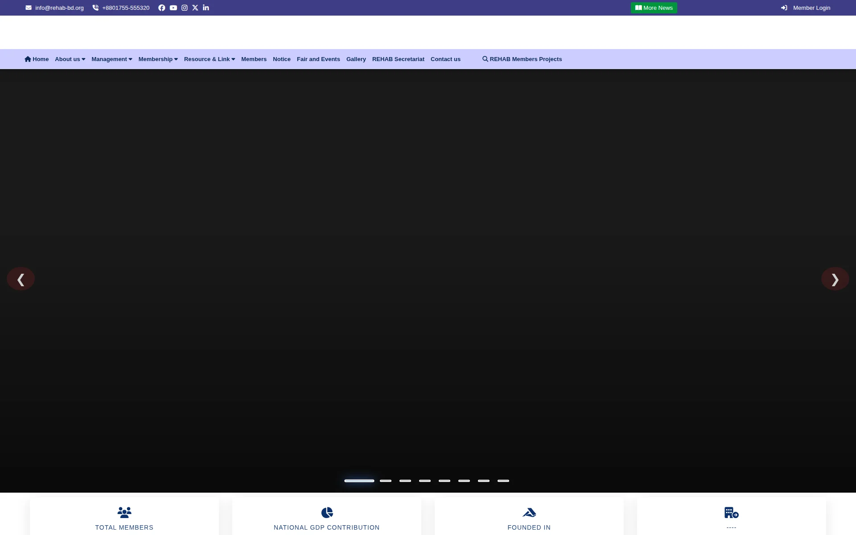The width and height of the screenshot is (856, 535).
Task: Expand the About us dropdown
Action: point(70,59)
